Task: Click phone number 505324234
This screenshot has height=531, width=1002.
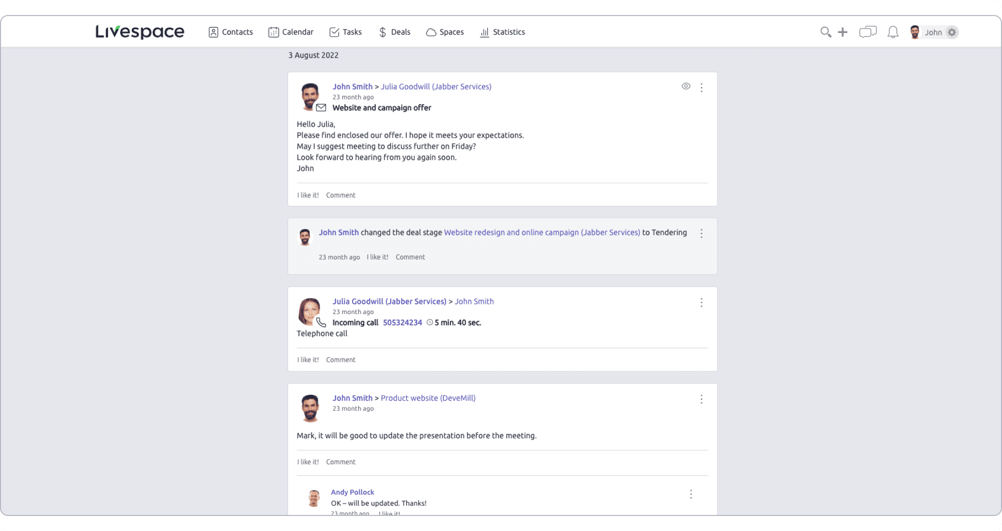Action: [x=403, y=323]
